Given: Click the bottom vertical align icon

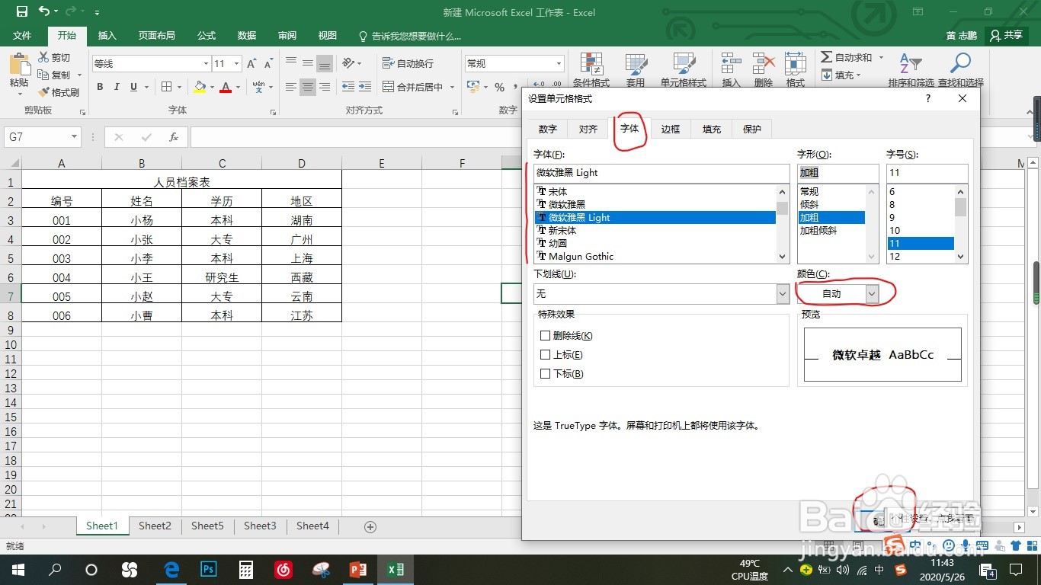Looking at the screenshot, I should click(x=325, y=63).
